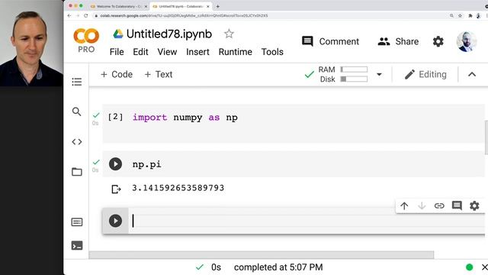Open a new browser tab
This screenshot has height=275, width=488.
217,6
